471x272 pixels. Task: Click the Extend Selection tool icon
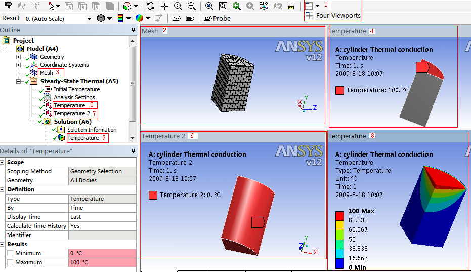127,6
